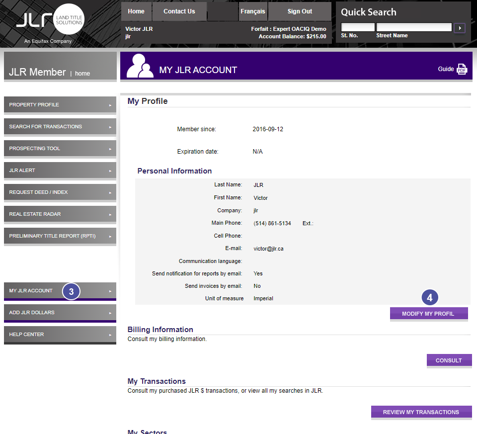Click the My JLR Account people icon

[140, 66]
